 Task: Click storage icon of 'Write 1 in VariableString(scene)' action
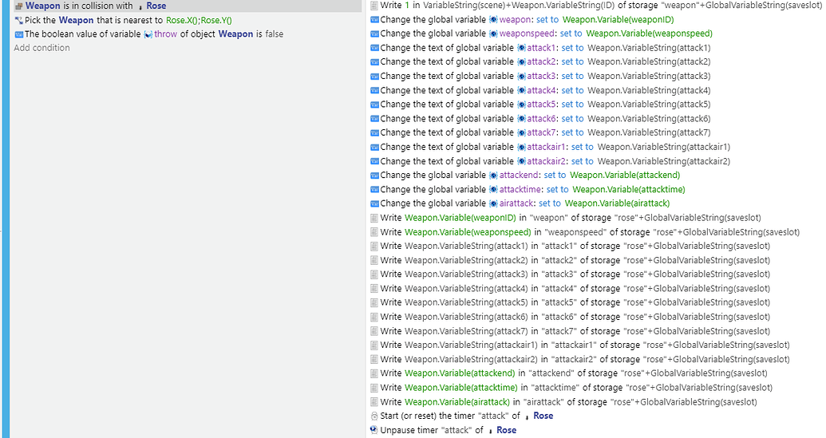374,6
